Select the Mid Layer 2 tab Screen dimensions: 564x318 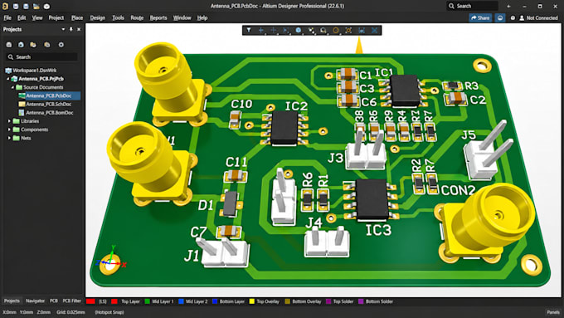pos(197,301)
